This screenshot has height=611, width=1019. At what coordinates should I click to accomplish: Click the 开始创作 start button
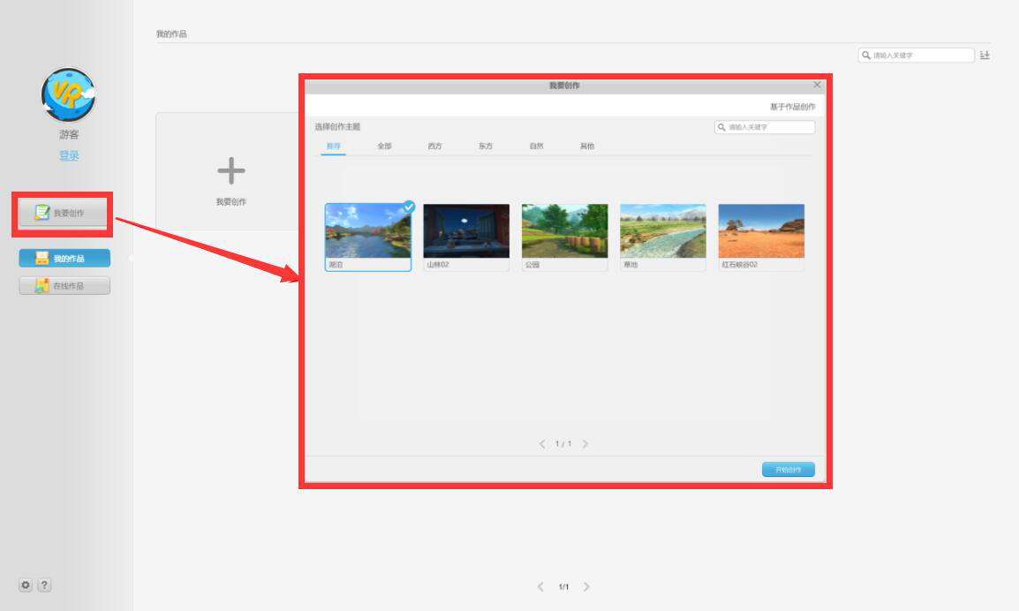pos(789,470)
